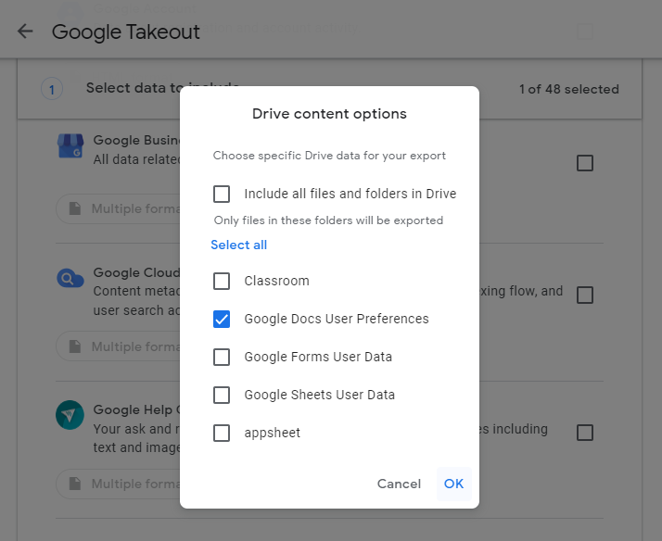Screen dimensions: 662x541
Task: Check the appsheet folder option
Action: [222, 433]
